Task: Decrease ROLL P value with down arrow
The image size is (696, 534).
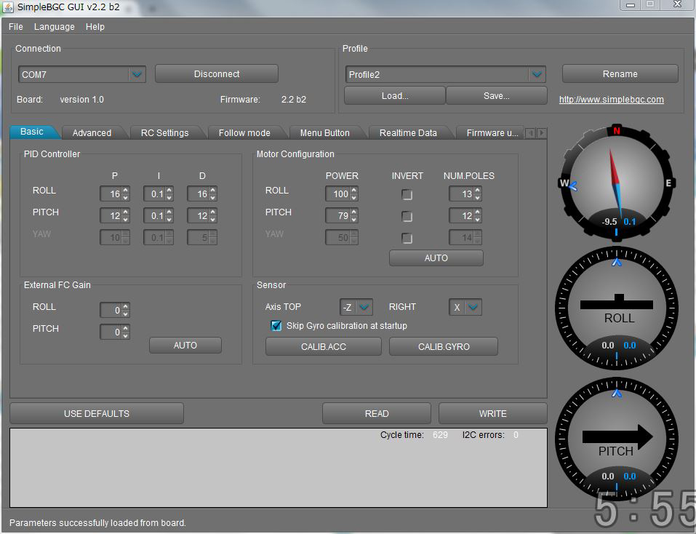Action: click(x=126, y=197)
